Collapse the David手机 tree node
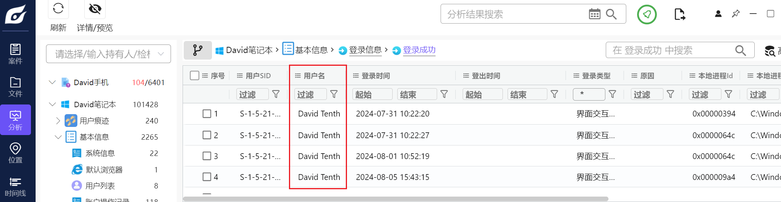This screenshot has height=202, width=781. (x=52, y=82)
